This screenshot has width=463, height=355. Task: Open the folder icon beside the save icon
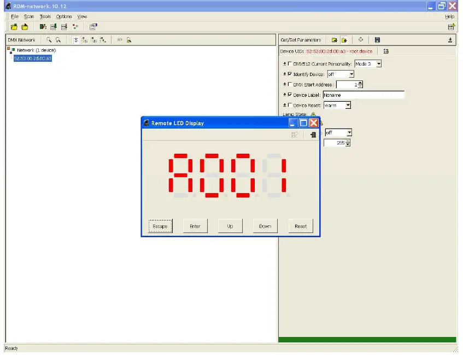pyautogui.click(x=344, y=39)
